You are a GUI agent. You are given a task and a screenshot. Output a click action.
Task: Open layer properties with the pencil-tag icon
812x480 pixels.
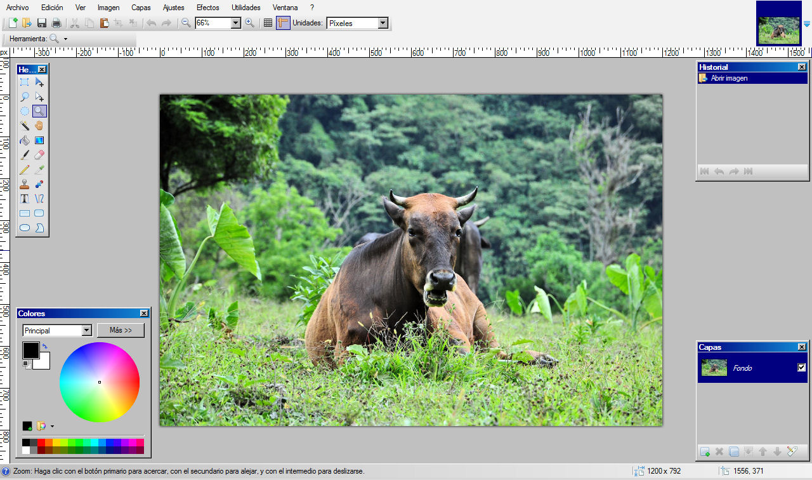[792, 451]
